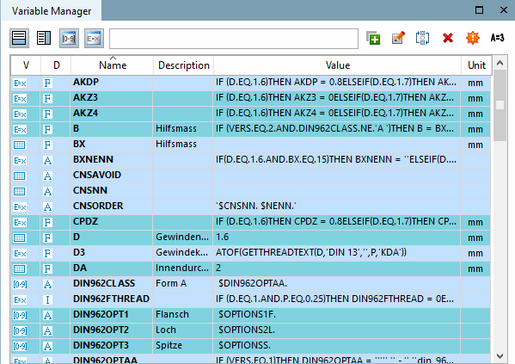Switch to the split panel view layout
The width and height of the screenshot is (515, 364).
[44, 38]
